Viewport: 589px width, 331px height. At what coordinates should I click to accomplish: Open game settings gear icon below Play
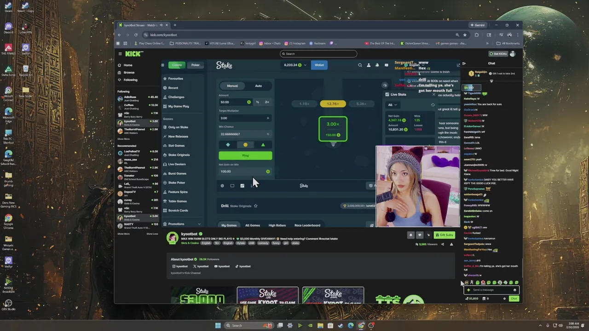pyautogui.click(x=222, y=186)
